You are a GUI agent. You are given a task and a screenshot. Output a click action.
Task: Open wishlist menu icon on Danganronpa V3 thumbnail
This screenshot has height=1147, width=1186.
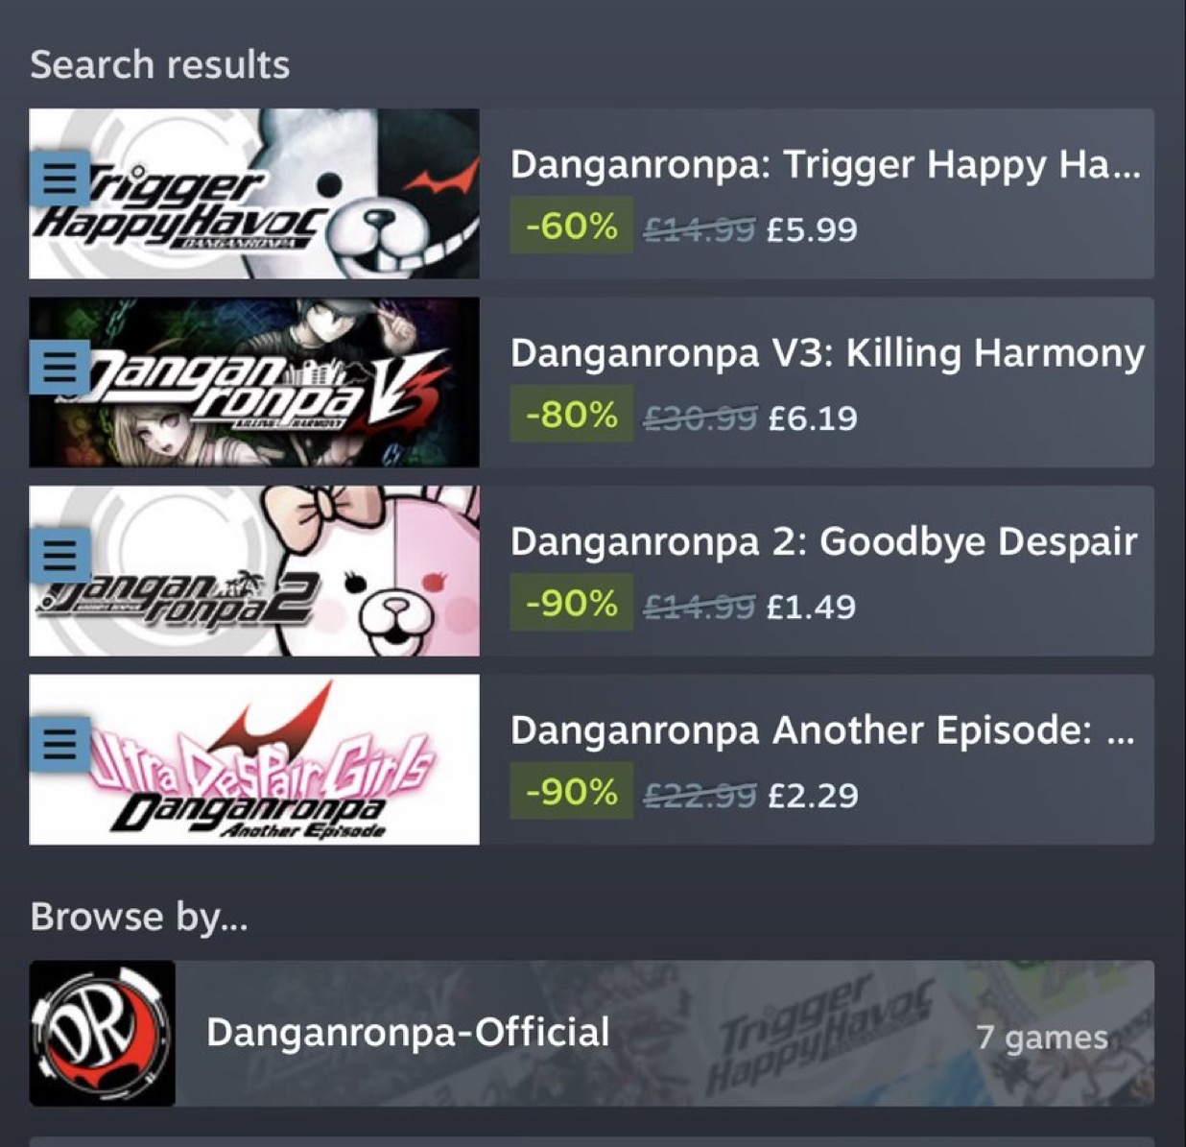59,367
